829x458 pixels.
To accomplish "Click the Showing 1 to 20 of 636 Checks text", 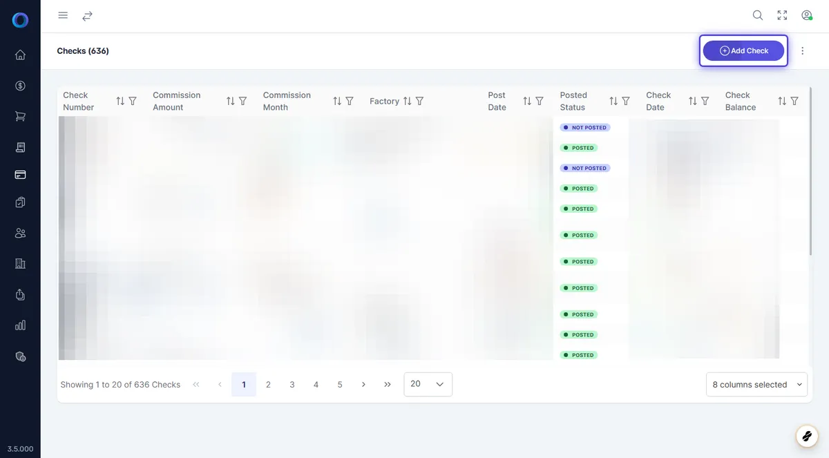I will (x=120, y=385).
